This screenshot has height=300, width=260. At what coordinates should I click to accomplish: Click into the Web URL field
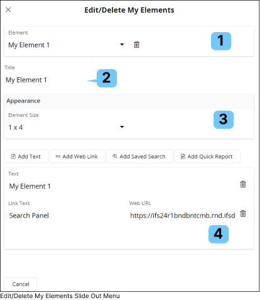[183, 216]
